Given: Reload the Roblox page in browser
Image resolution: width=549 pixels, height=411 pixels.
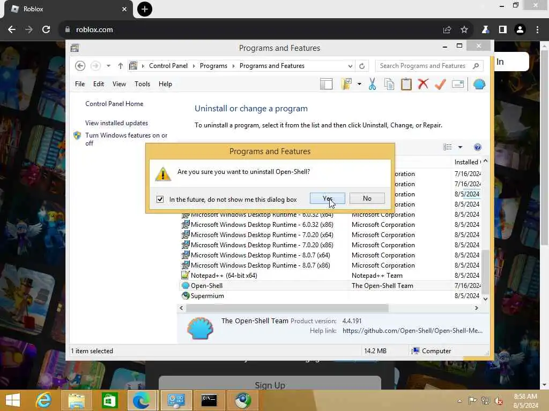Looking at the screenshot, I should point(46,30).
